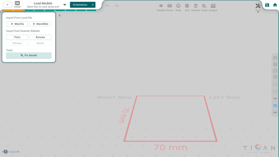Click the current step marker on progress bar
This screenshot has height=157, width=279.
point(24,10)
